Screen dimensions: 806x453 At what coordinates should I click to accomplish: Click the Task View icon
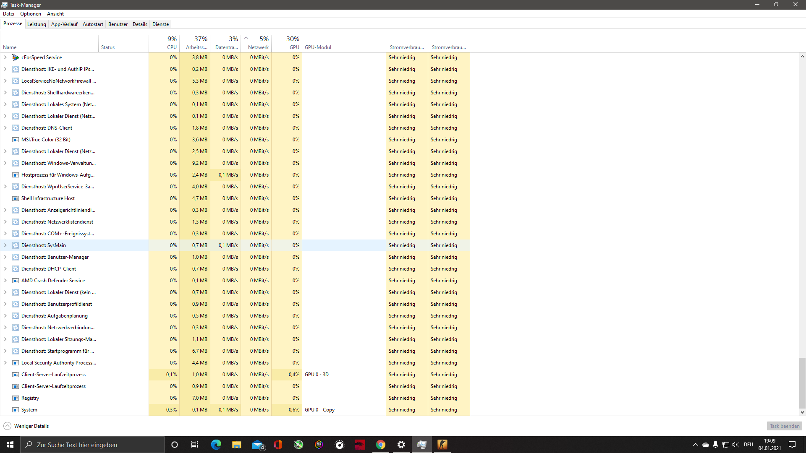tap(194, 445)
